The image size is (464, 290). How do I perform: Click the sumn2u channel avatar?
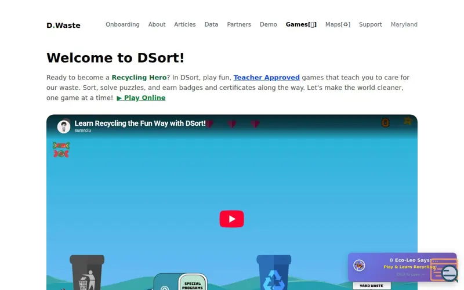64,126
